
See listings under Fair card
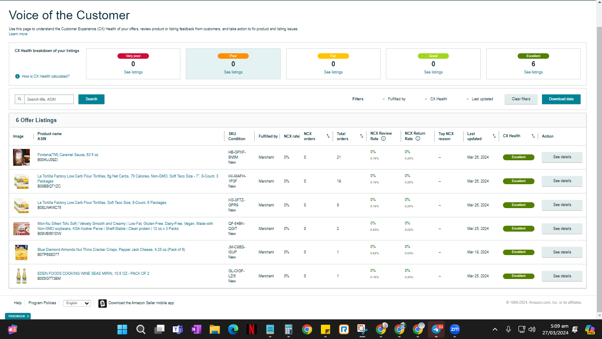point(334,72)
